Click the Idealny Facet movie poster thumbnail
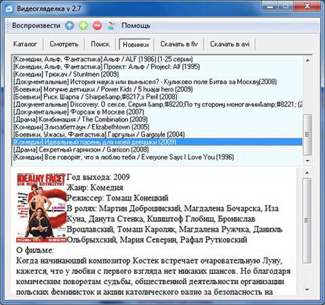Viewport: 325px width, 305px height. (x=41, y=208)
